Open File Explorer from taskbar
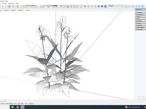The height and width of the screenshot is (109, 146). click(x=12, y=107)
